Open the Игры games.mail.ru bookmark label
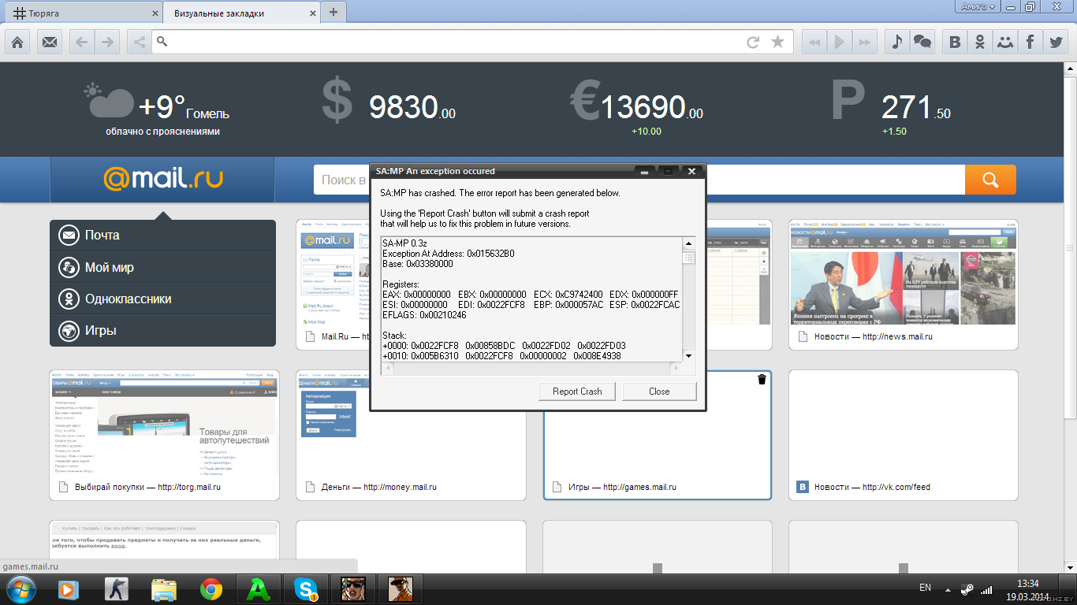The height and width of the screenshot is (605, 1077). click(622, 487)
